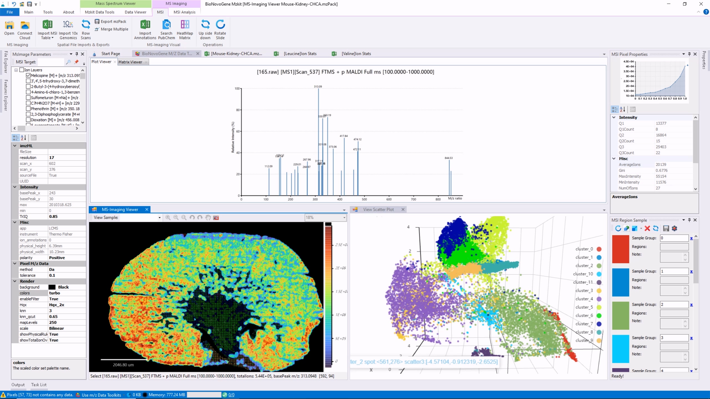Click the Sample Group 1 input field
This screenshot has width=710, height=399.
(x=674, y=271)
